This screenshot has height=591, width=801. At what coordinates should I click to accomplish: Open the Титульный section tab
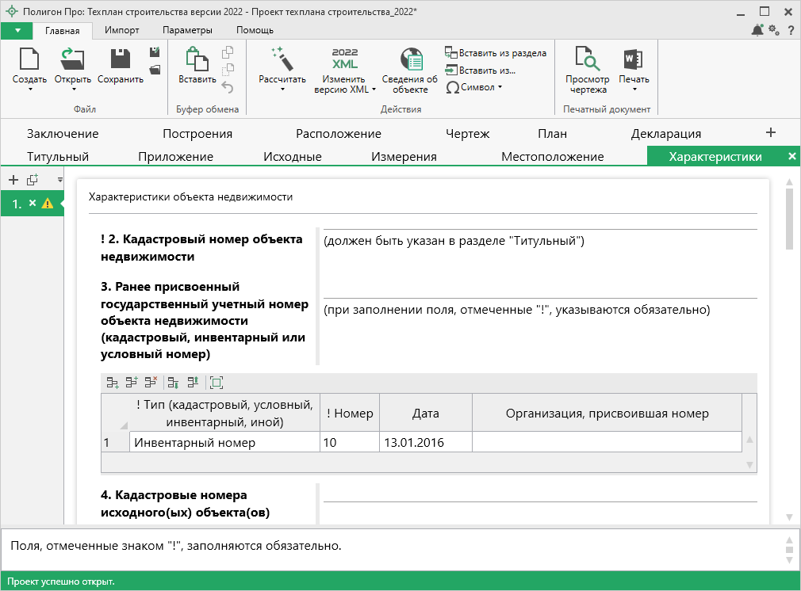tap(58, 157)
